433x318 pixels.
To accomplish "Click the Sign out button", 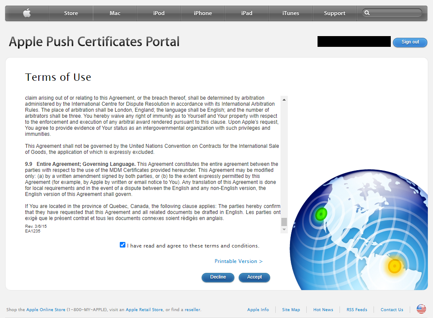I will [x=410, y=42].
